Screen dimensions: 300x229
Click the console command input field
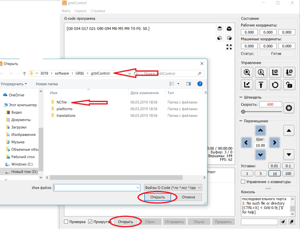(x=260, y=222)
